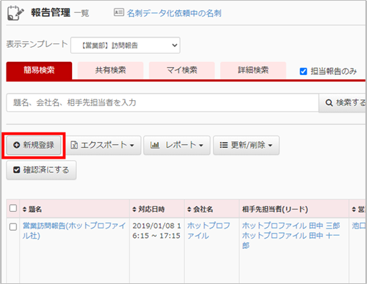Open the 表示テンプレート dropdown

(x=125, y=45)
